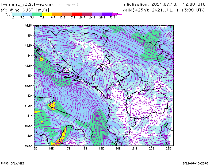Click the 45.5N latitude label
Viewport: 214px width, 165px height.
pyautogui.click(x=29, y=25)
